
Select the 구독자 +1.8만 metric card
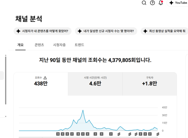pos(150,84)
